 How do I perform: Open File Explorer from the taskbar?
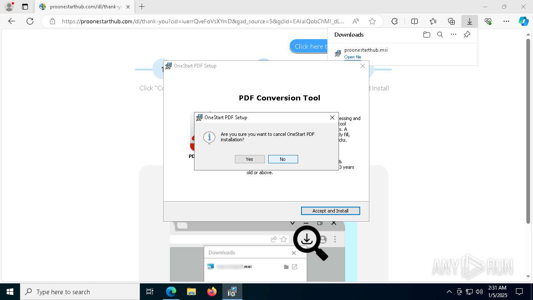pos(191,292)
